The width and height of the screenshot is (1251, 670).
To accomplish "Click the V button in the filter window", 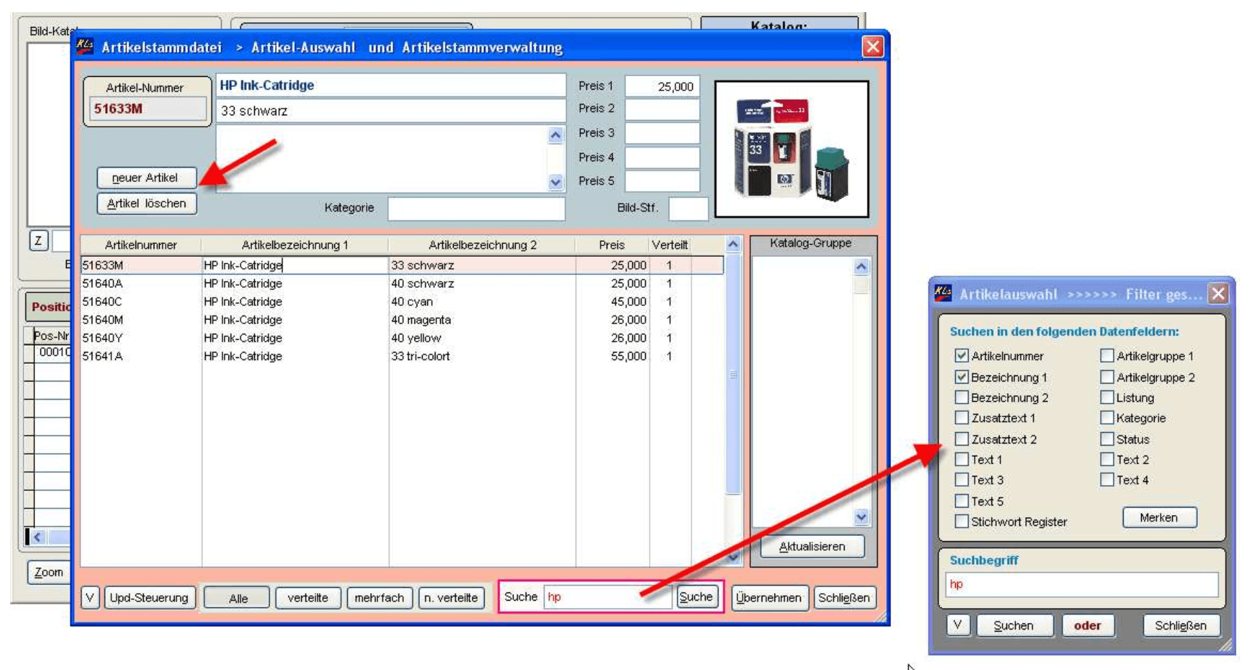I will coord(957,626).
